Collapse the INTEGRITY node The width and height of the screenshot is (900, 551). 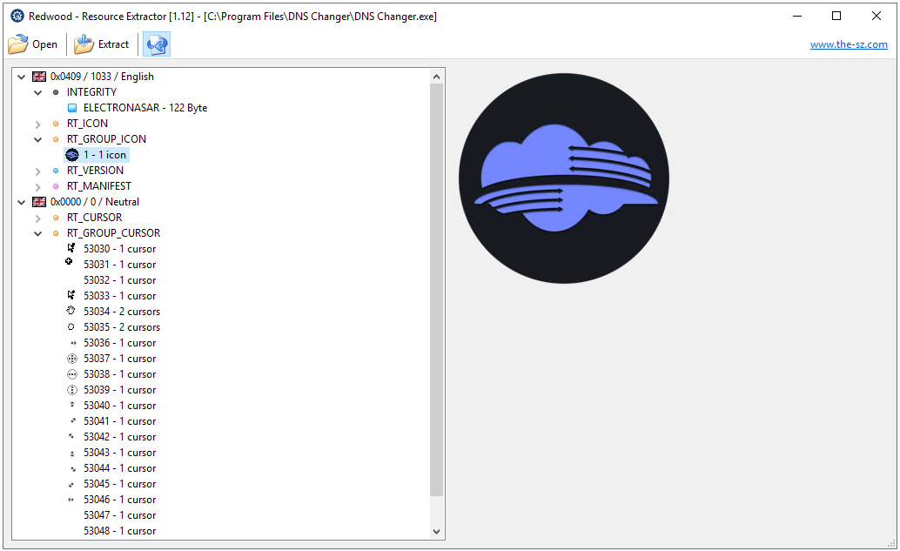click(x=38, y=92)
